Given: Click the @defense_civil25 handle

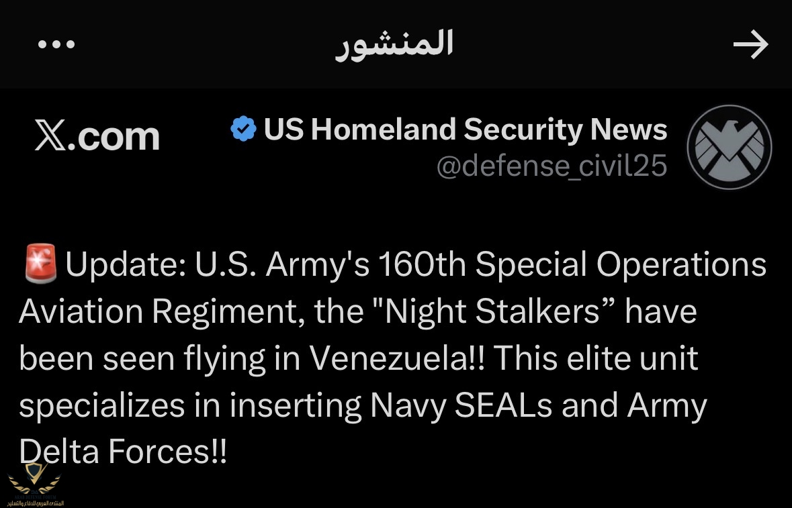Looking at the screenshot, I should coord(552,166).
